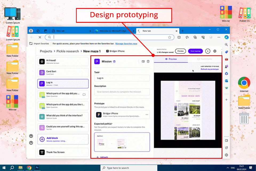Open Edge browser essentials heart icon
Viewport: 256px width, 171px height.
tap(203, 37)
